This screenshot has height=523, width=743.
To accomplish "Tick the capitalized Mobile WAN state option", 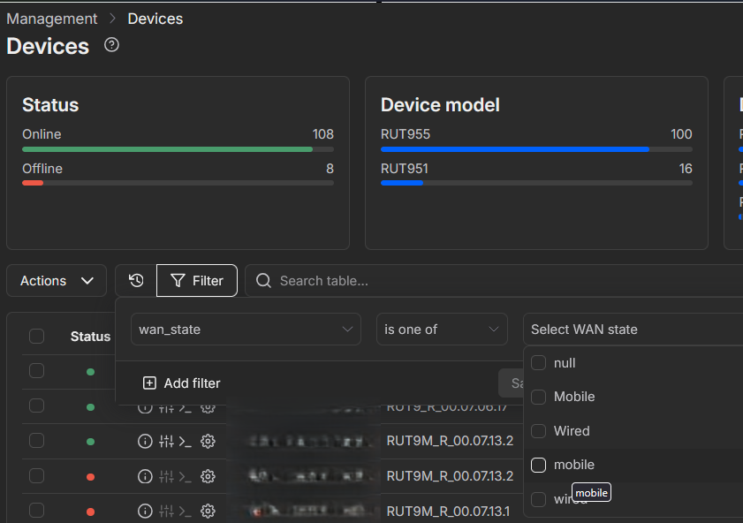I will click(538, 397).
